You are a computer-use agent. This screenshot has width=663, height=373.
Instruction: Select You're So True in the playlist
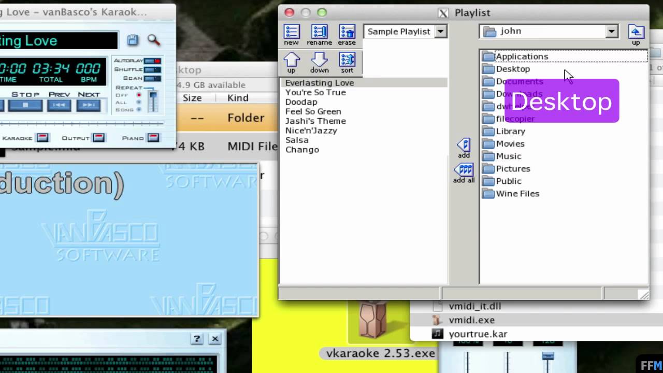point(315,92)
